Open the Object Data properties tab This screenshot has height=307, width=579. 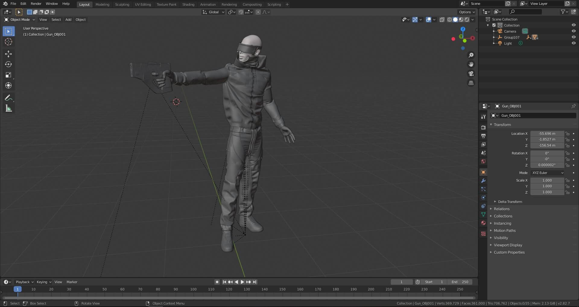[x=483, y=214]
